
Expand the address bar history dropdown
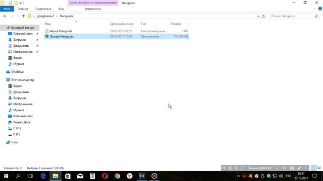coord(258,16)
